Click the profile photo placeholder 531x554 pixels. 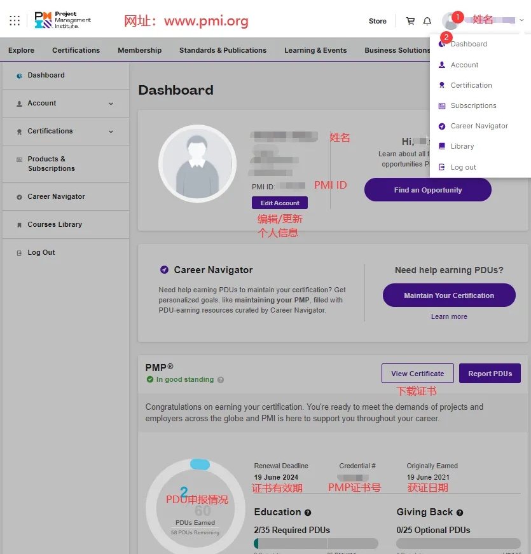197,163
